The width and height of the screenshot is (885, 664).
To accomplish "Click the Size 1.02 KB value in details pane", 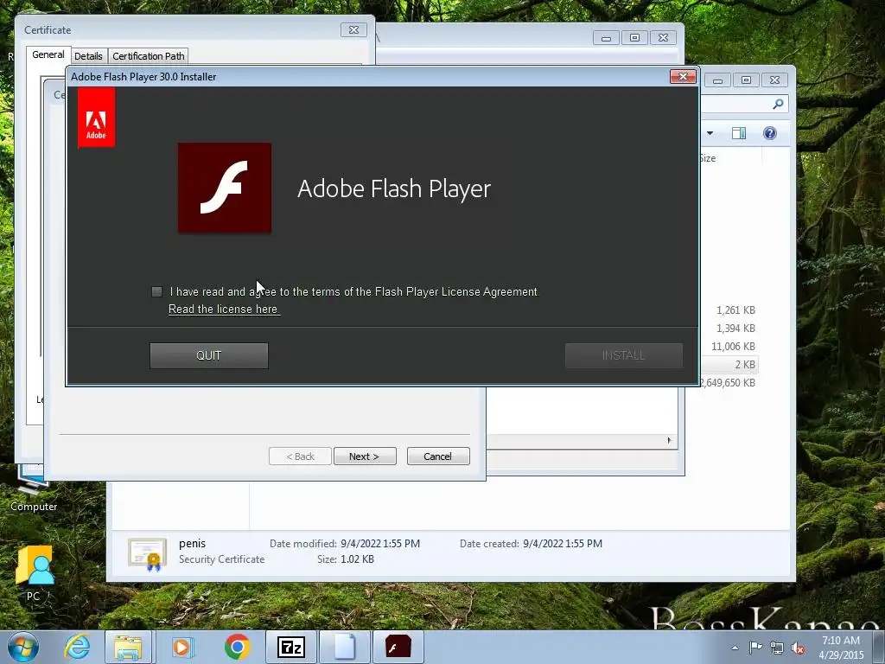I will [357, 559].
